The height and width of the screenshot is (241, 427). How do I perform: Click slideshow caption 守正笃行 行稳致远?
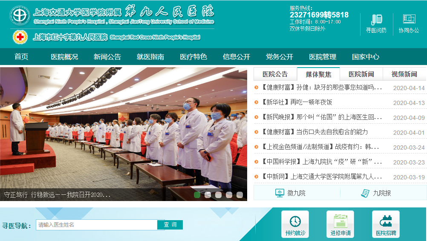pyautogui.click(x=57, y=195)
